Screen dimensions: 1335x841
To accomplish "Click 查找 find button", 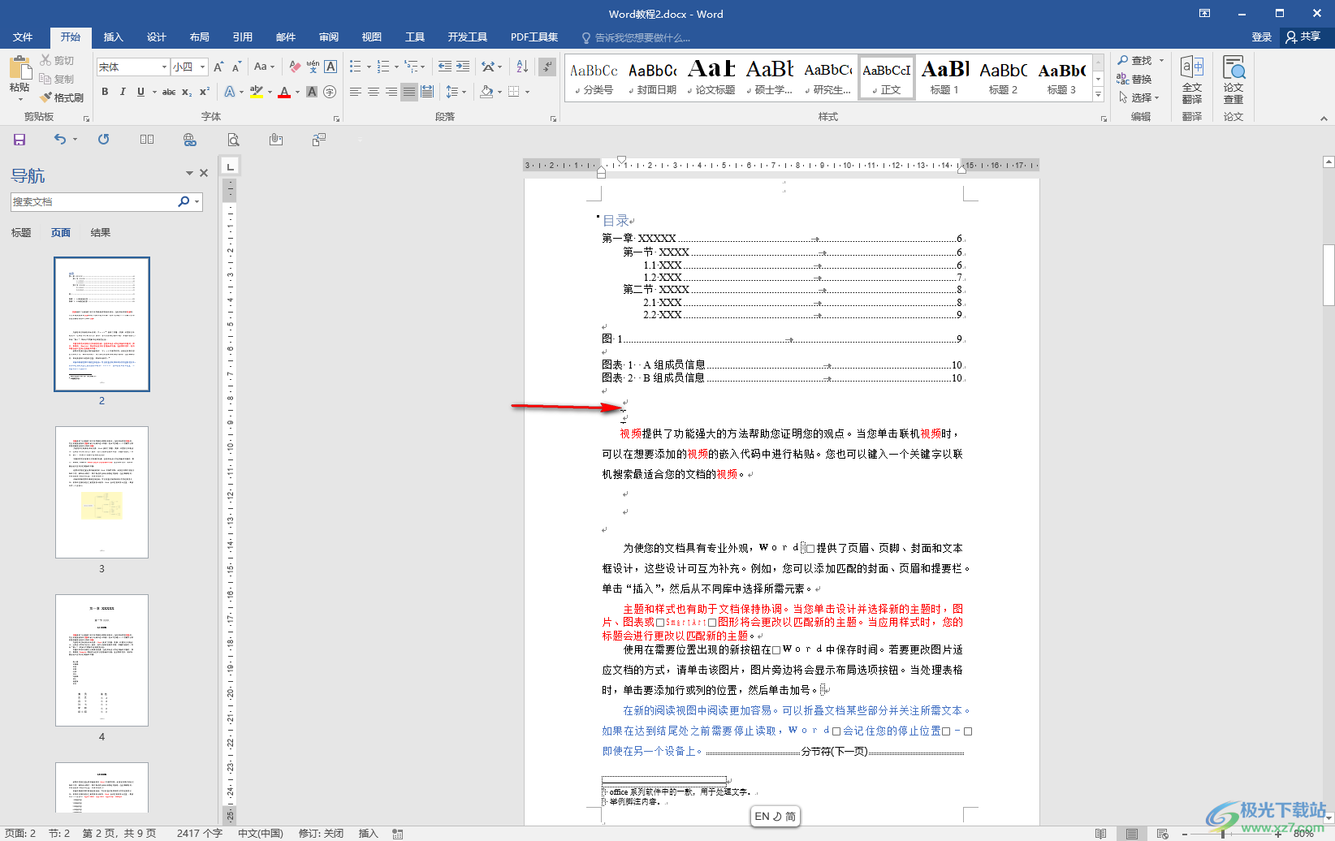I will coord(1134,61).
